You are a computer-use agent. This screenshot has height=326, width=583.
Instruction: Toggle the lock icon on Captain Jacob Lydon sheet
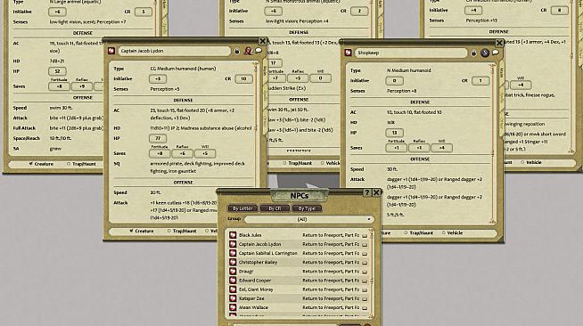(x=237, y=52)
